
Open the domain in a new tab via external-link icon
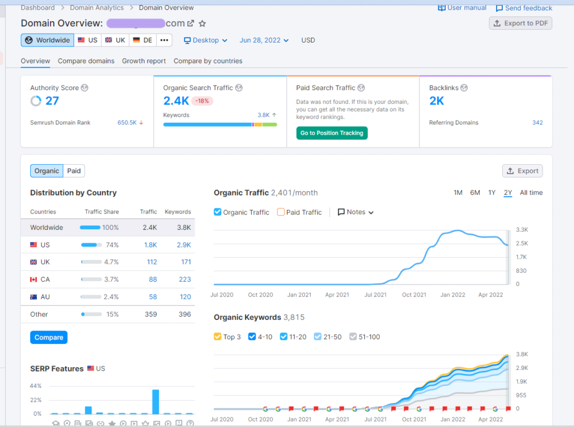pos(190,23)
